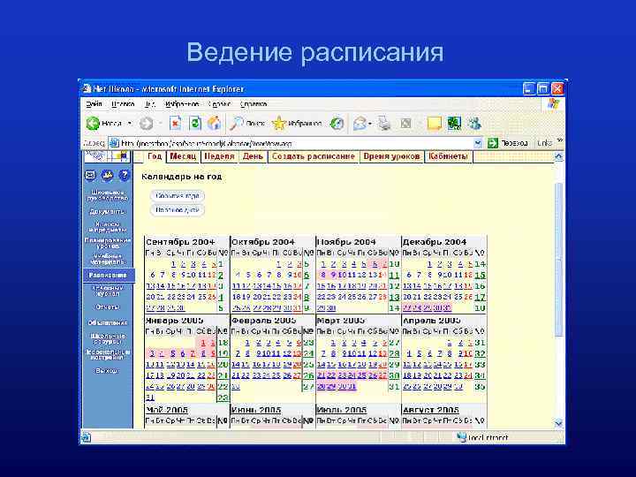Open the Forward button history dropdown arrow
This screenshot has width=636, height=477.
click(x=160, y=124)
